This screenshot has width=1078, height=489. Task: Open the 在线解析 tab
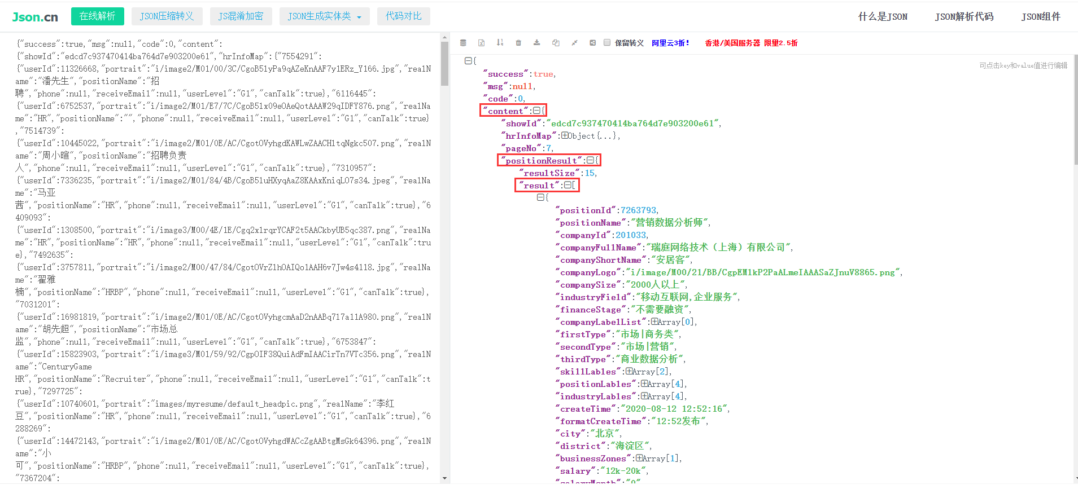[x=98, y=16]
